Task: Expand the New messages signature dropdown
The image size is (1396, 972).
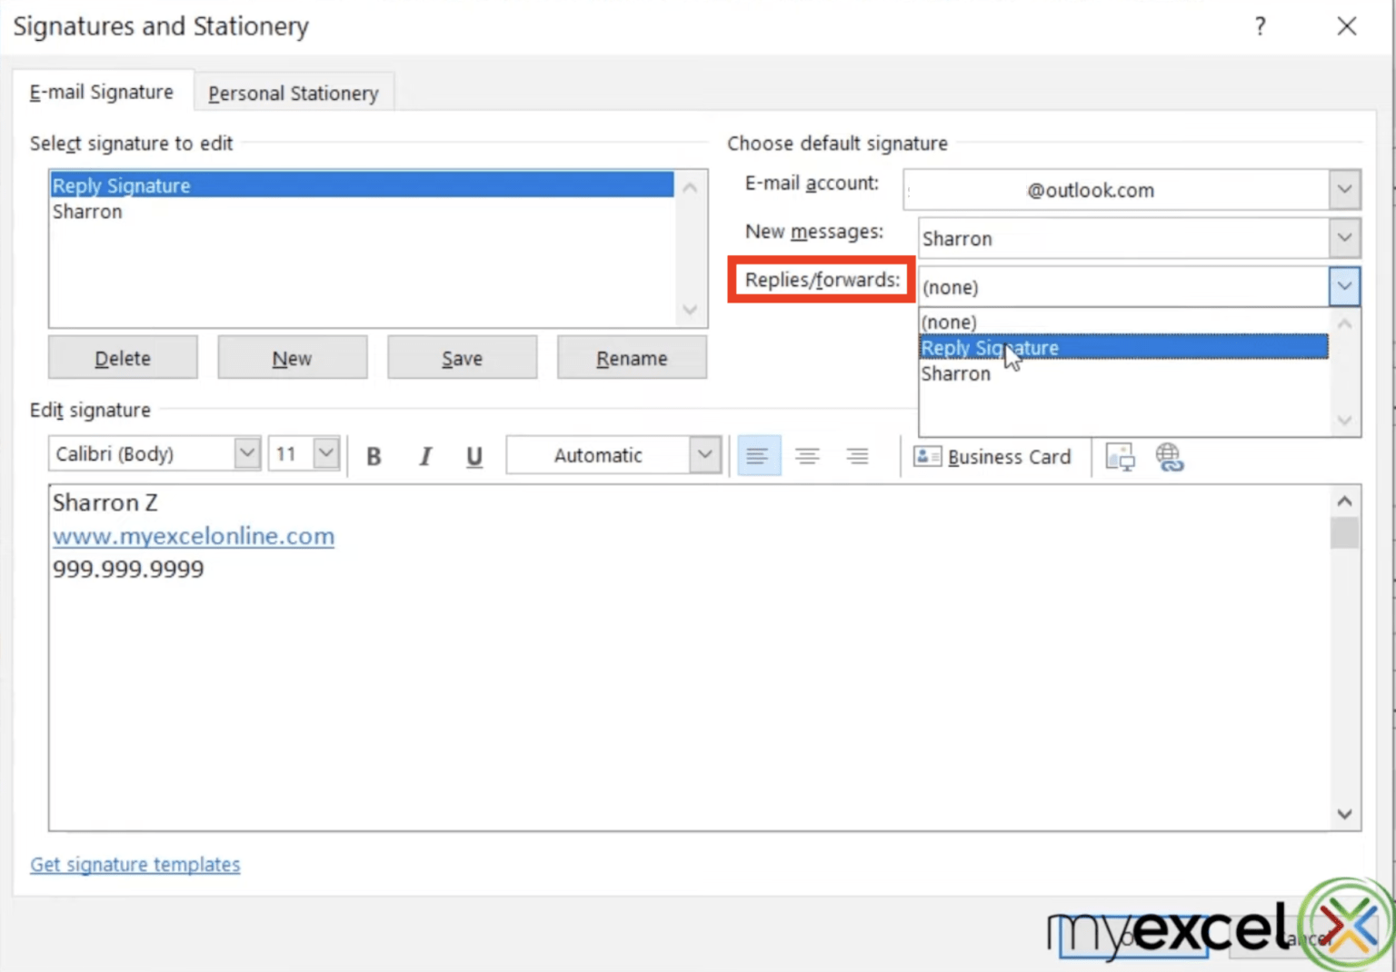Action: pos(1344,238)
